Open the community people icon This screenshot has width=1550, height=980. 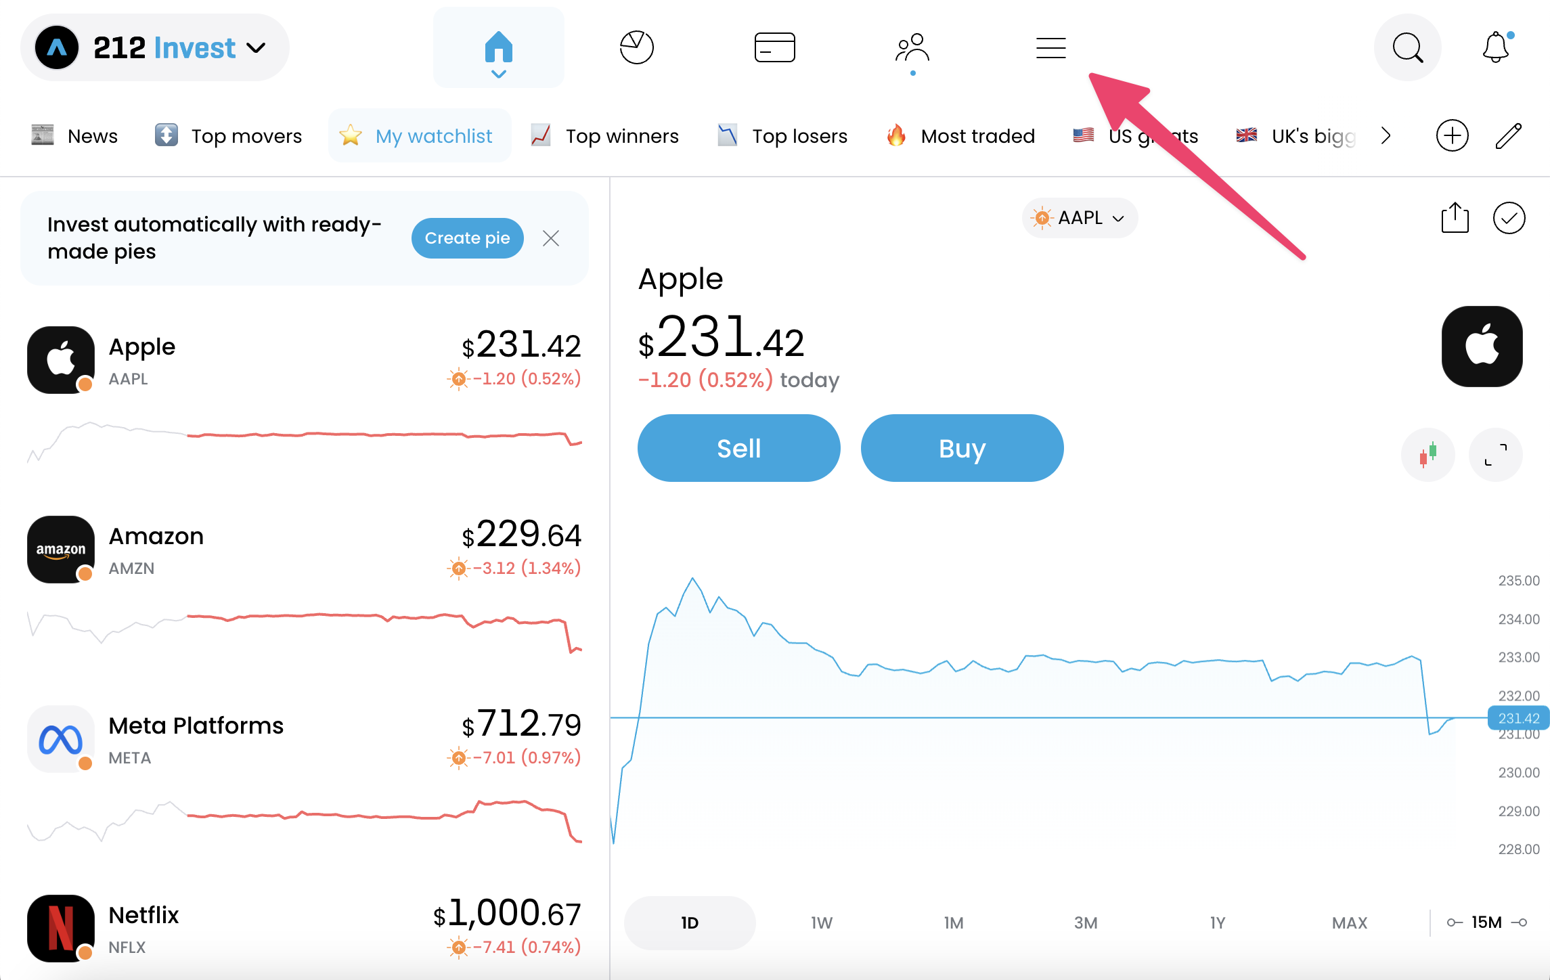(x=912, y=48)
